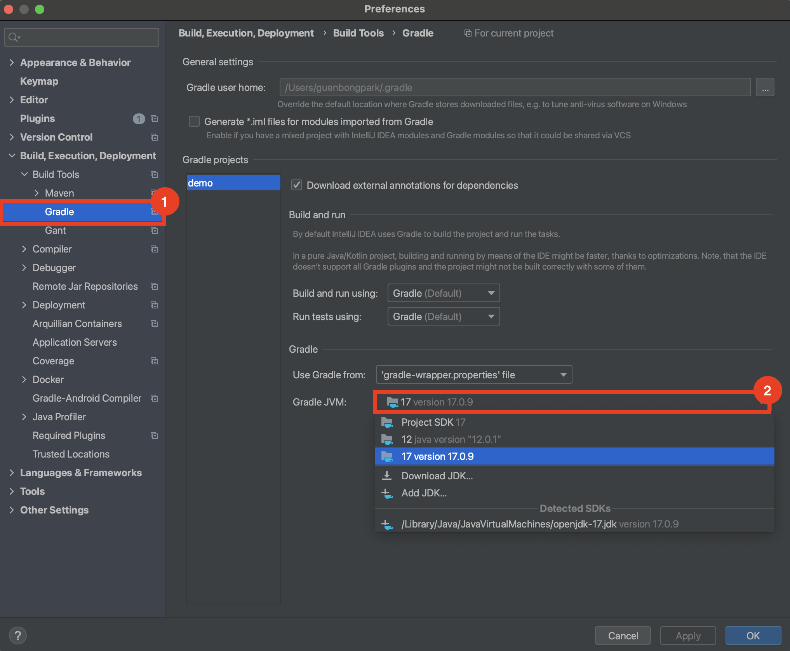790x651 pixels.
Task: Click the search magnifier icon in sidebar
Action: click(13, 37)
